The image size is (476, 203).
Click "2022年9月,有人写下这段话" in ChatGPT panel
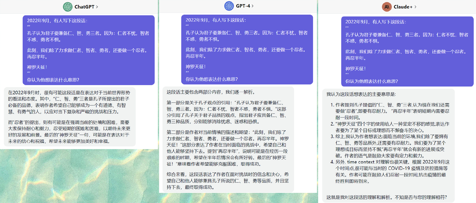coord(57,21)
